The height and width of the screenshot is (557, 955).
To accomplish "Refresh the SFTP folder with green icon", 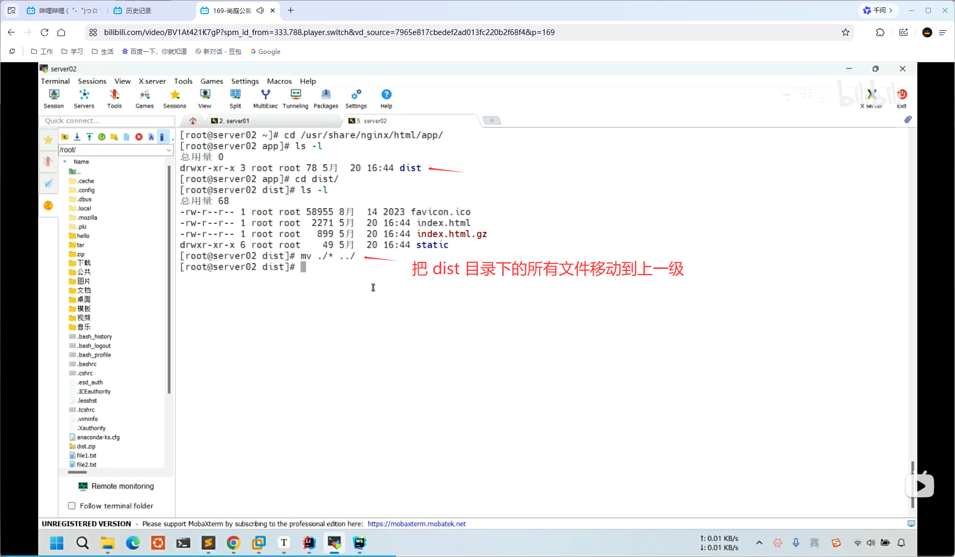I will [102, 137].
